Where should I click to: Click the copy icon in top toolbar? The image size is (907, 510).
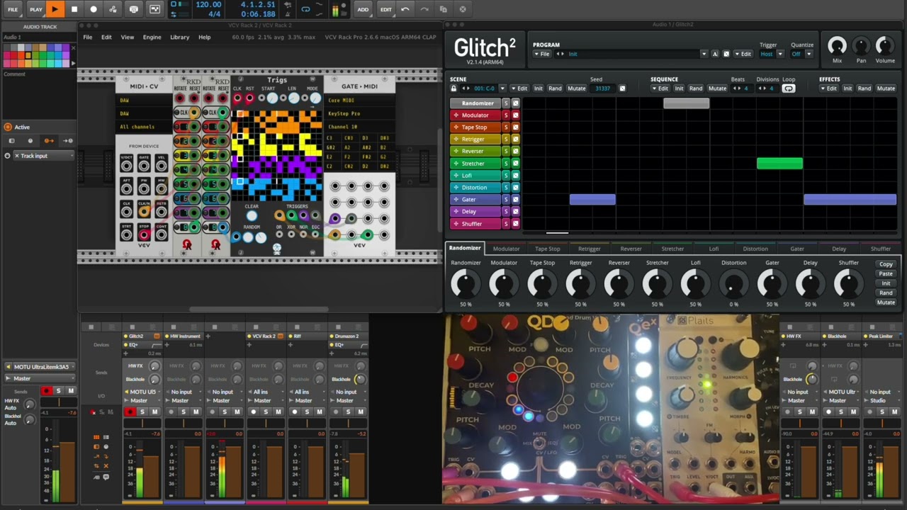tap(444, 9)
